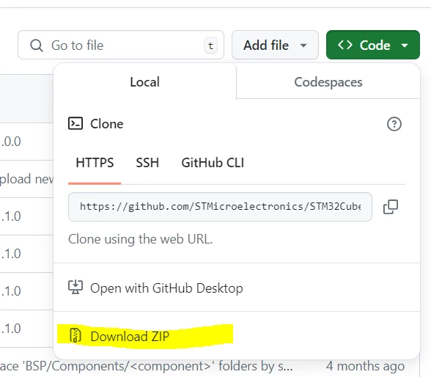Select the HTTPS clone option
Screen dimensions: 431x377
click(x=95, y=163)
